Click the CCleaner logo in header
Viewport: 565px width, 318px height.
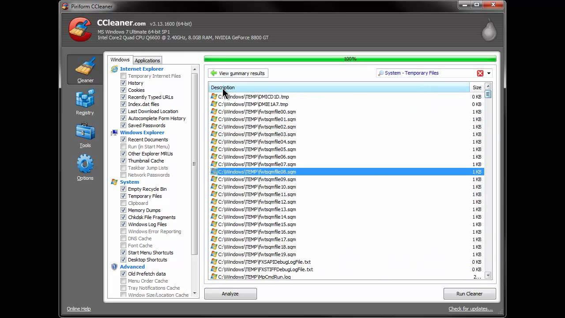(x=80, y=29)
